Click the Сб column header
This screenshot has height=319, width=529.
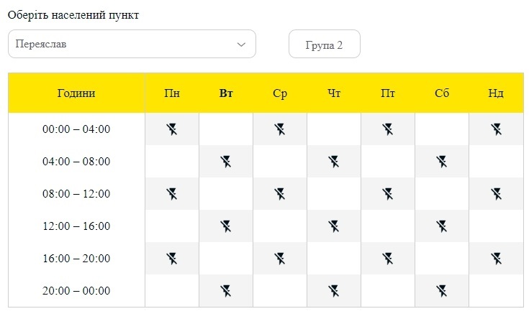tap(442, 93)
